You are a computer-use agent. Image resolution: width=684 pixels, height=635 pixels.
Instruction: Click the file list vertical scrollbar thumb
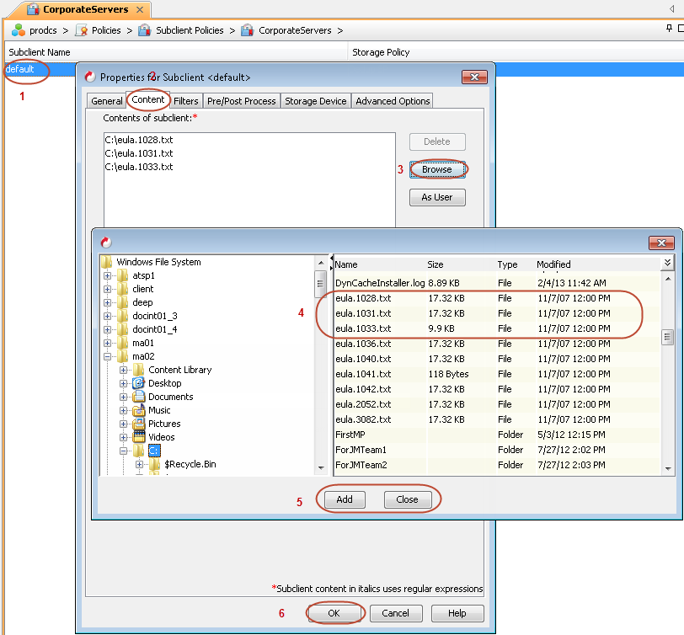[667, 338]
